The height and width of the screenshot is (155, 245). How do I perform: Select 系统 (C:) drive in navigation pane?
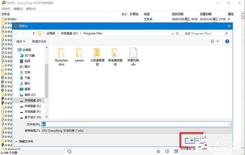click(28, 95)
